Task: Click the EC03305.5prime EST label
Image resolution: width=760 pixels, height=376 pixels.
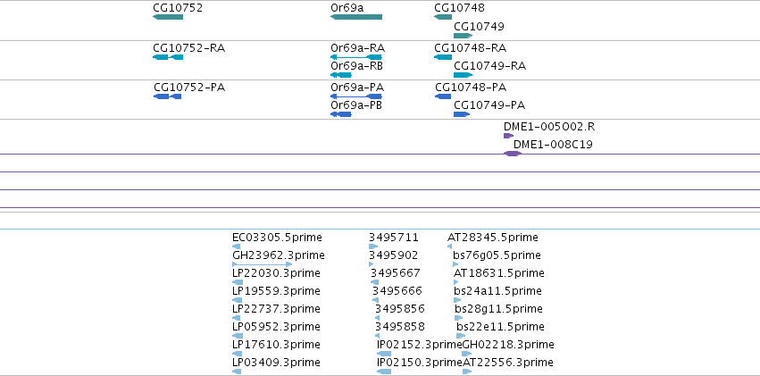Action: click(x=277, y=238)
